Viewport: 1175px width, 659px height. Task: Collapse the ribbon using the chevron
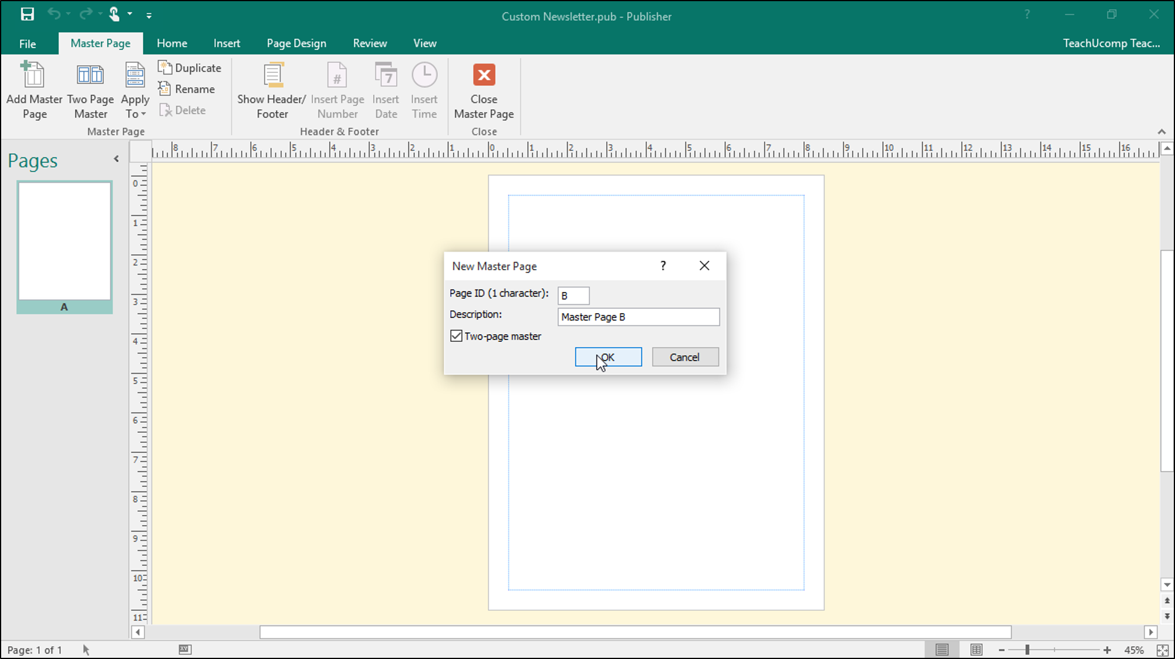1162,132
